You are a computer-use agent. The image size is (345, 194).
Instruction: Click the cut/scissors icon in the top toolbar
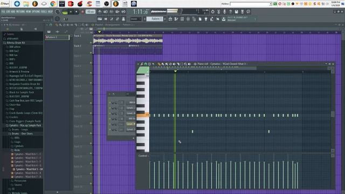(x=219, y=12)
